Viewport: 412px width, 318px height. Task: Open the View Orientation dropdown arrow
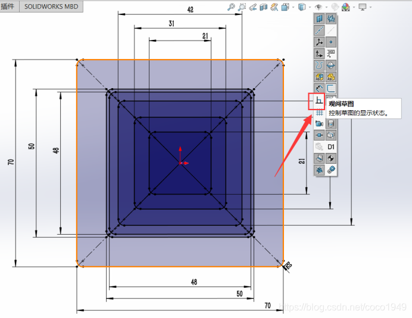click(294, 7)
